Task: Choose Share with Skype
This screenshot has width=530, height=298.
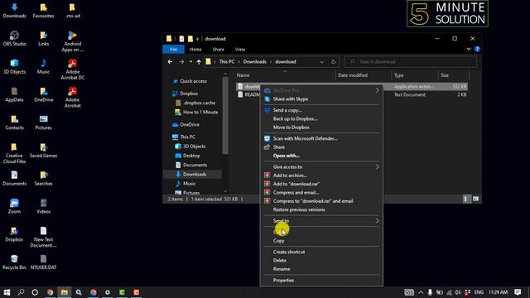Action: [x=321, y=99]
